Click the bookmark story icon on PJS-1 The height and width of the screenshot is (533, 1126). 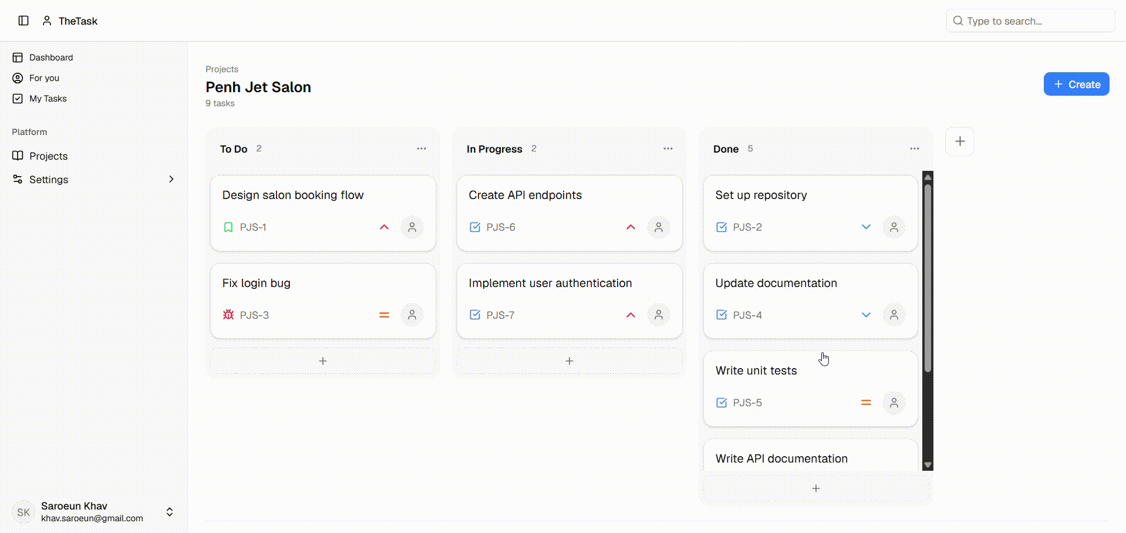[228, 227]
